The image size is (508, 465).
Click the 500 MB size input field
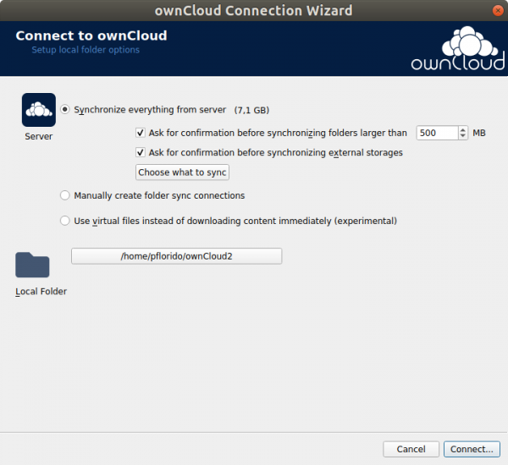pos(438,133)
